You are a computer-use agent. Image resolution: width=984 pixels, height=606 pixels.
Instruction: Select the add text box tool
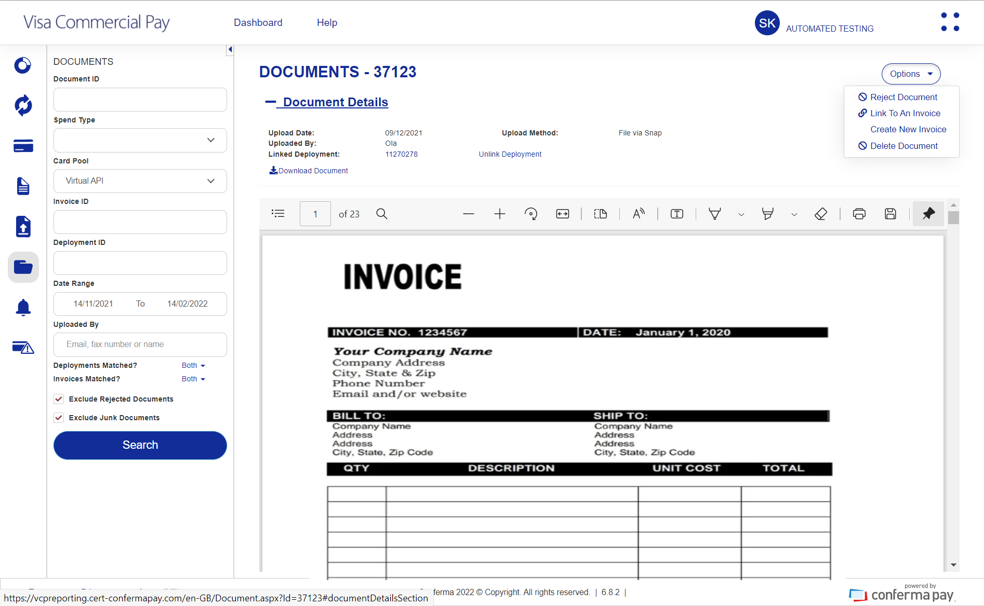point(677,214)
